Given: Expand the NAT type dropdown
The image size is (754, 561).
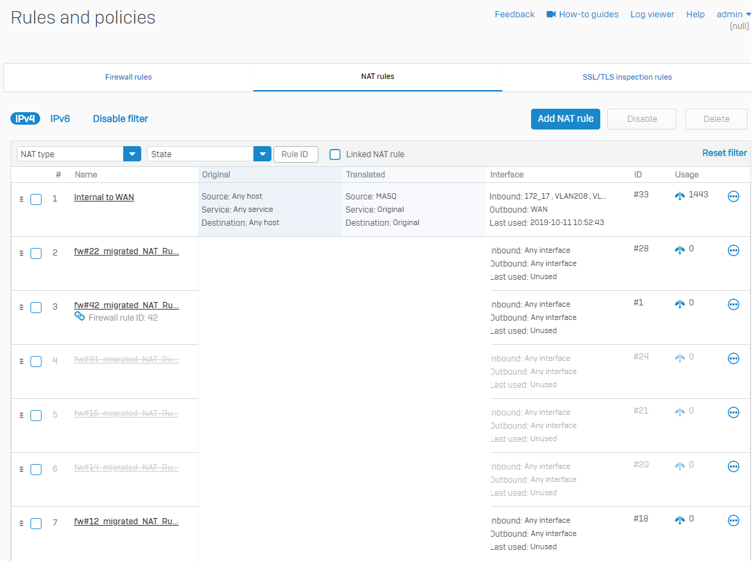Looking at the screenshot, I should coord(132,154).
